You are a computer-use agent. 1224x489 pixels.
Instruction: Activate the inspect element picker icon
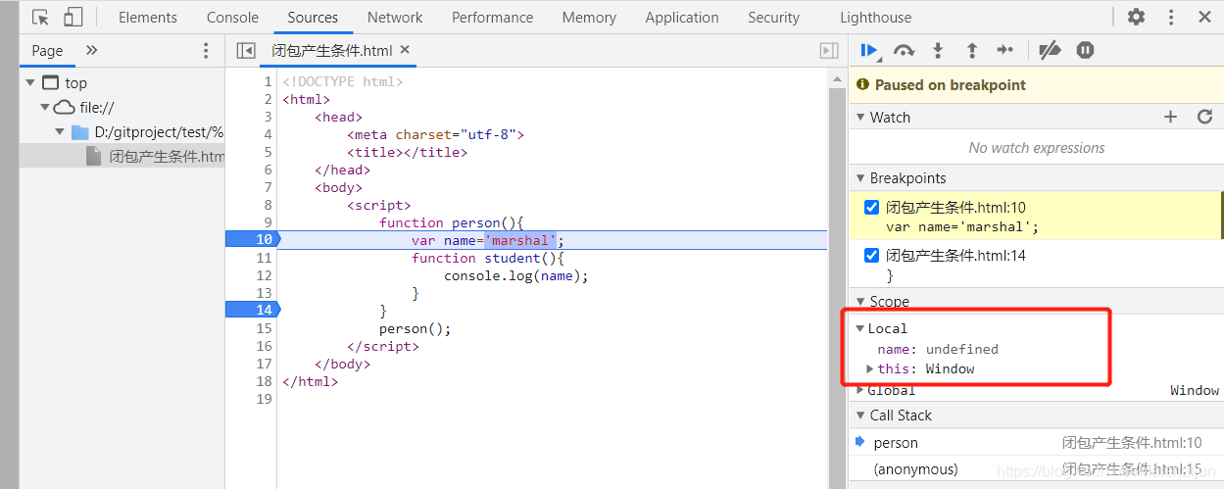click(x=40, y=17)
